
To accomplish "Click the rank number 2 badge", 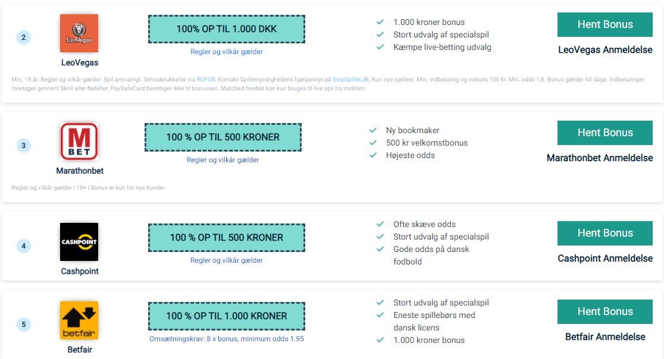I will (24, 37).
